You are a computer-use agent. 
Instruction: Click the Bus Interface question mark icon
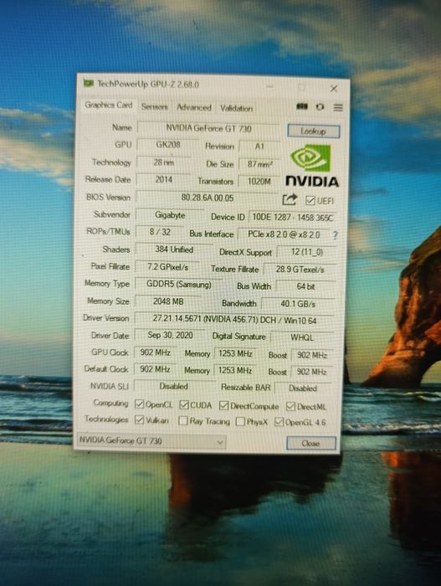335,235
